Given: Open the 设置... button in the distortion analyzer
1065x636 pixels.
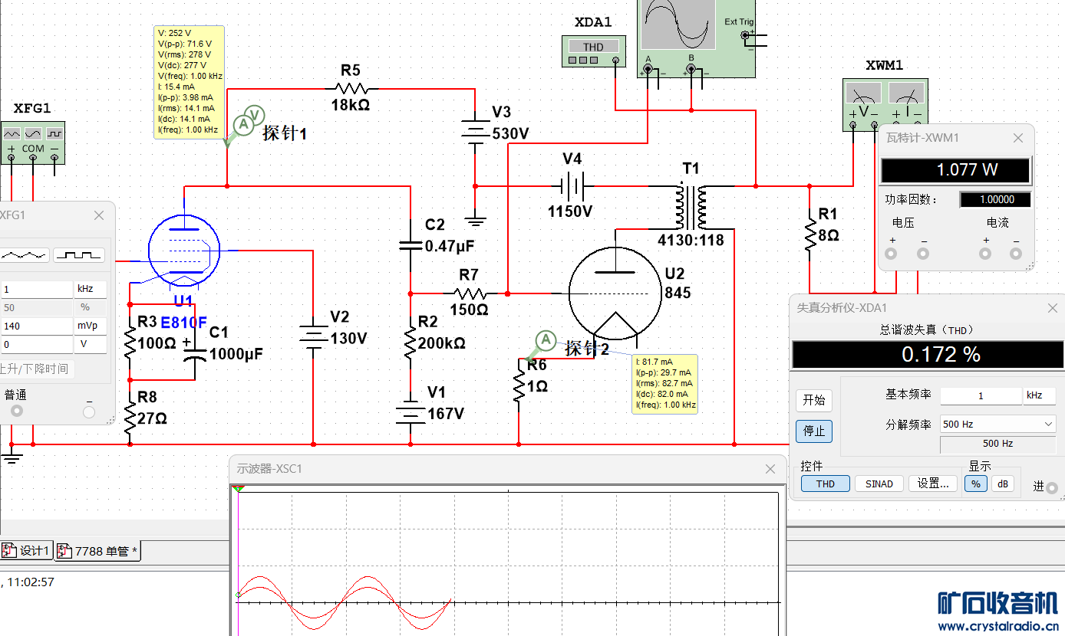Looking at the screenshot, I should coord(933,484).
